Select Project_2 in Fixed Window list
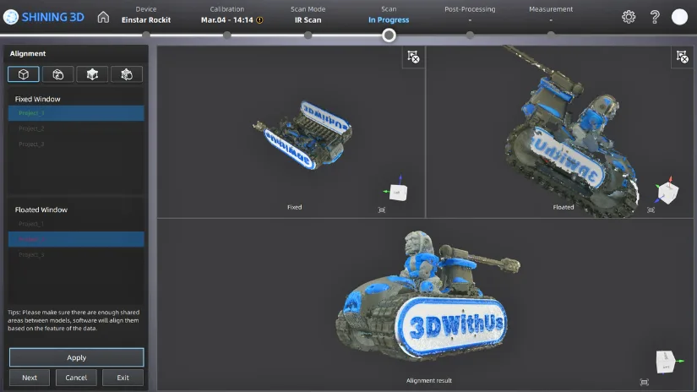Image resolution: width=697 pixels, height=392 pixels. (x=76, y=128)
